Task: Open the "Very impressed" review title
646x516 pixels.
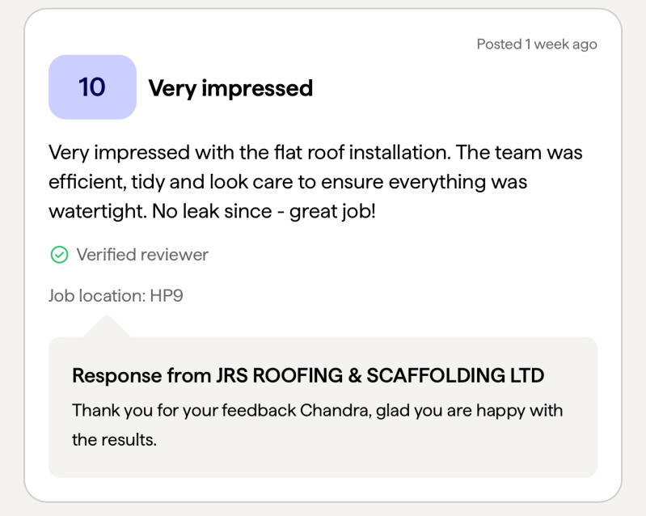Action: pyautogui.click(x=230, y=88)
